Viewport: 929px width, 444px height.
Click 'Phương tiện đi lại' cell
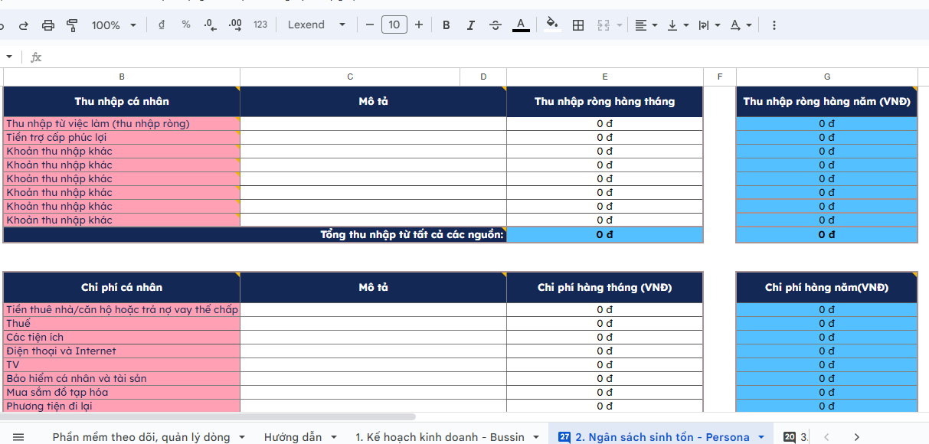point(122,406)
